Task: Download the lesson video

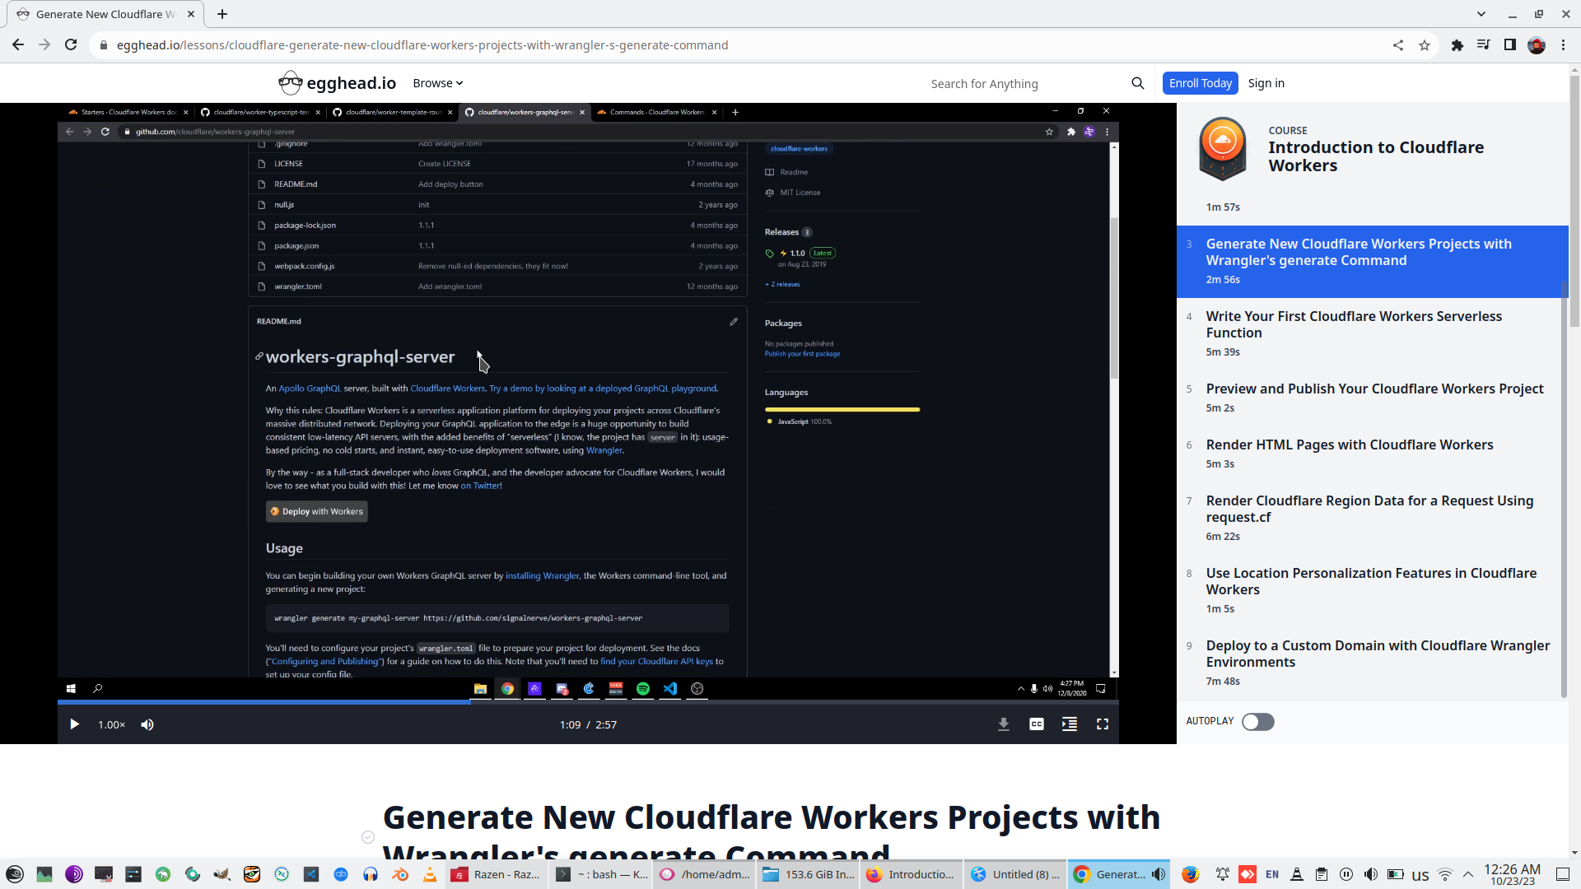Action: coord(1003,724)
